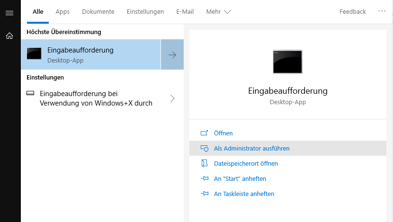Open the three-dots more options menu

pyautogui.click(x=382, y=11)
